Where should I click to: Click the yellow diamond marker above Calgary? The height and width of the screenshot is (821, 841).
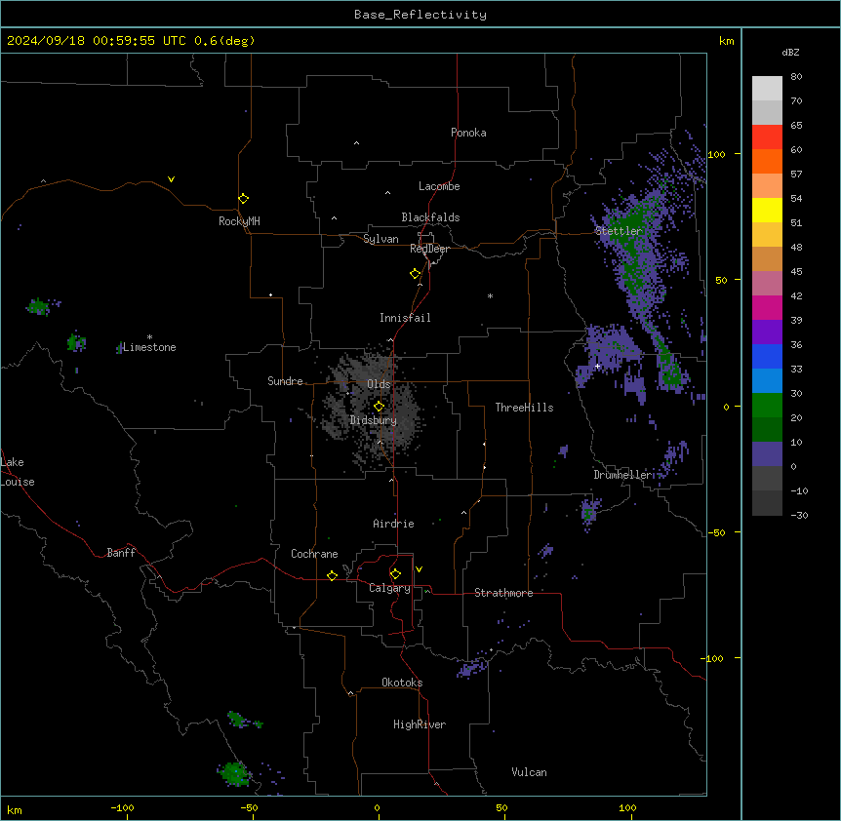[395, 574]
